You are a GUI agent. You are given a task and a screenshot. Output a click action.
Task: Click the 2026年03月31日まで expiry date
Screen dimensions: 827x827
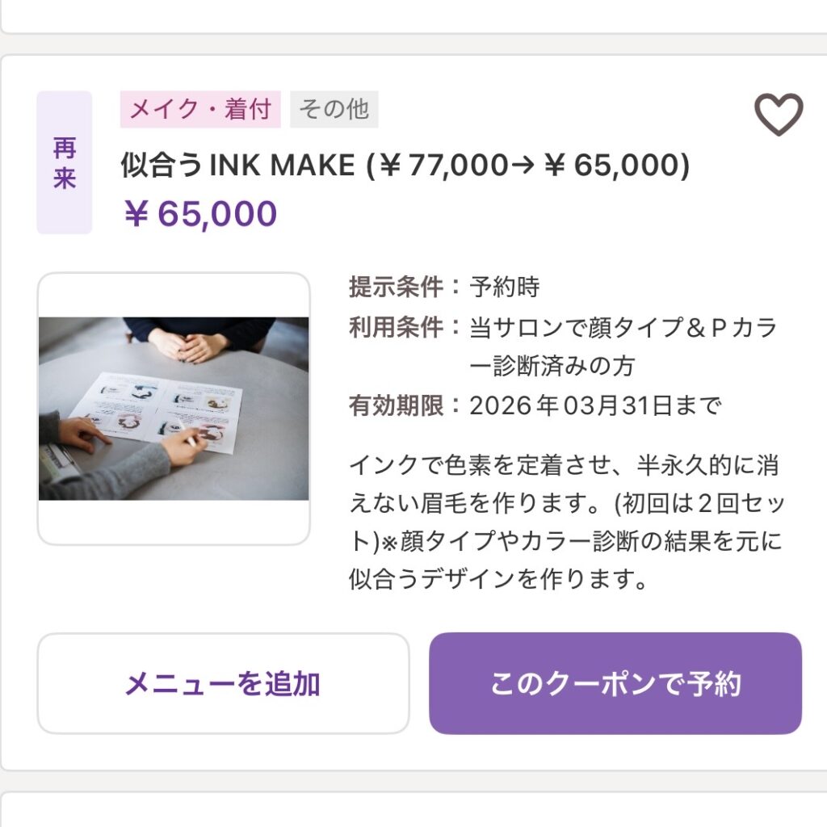tap(594, 405)
